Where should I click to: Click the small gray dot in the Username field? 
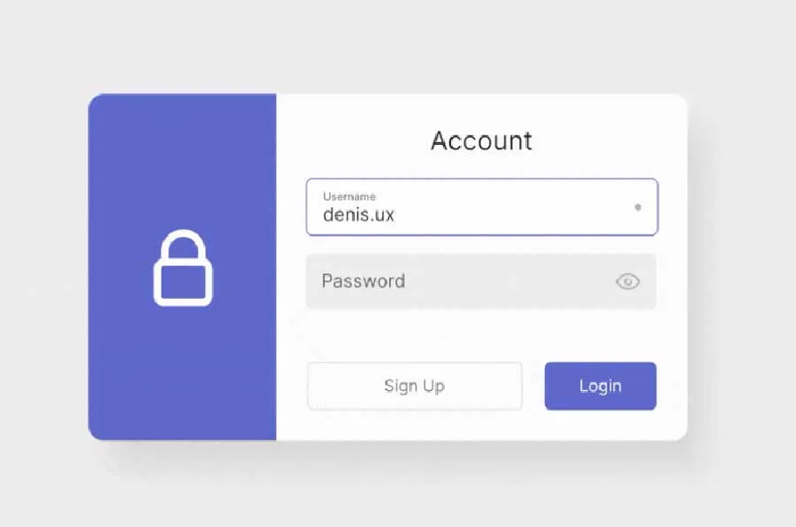click(x=638, y=207)
